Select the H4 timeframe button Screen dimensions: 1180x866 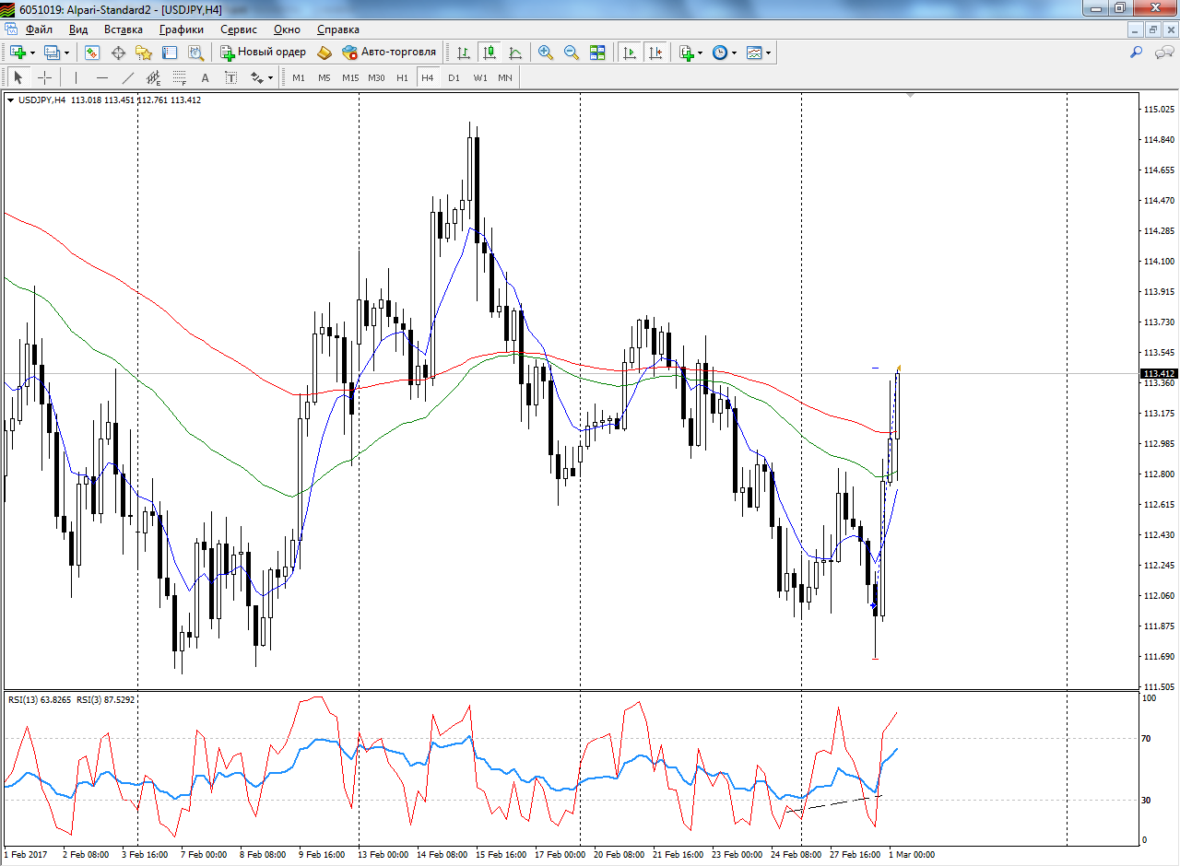(428, 77)
